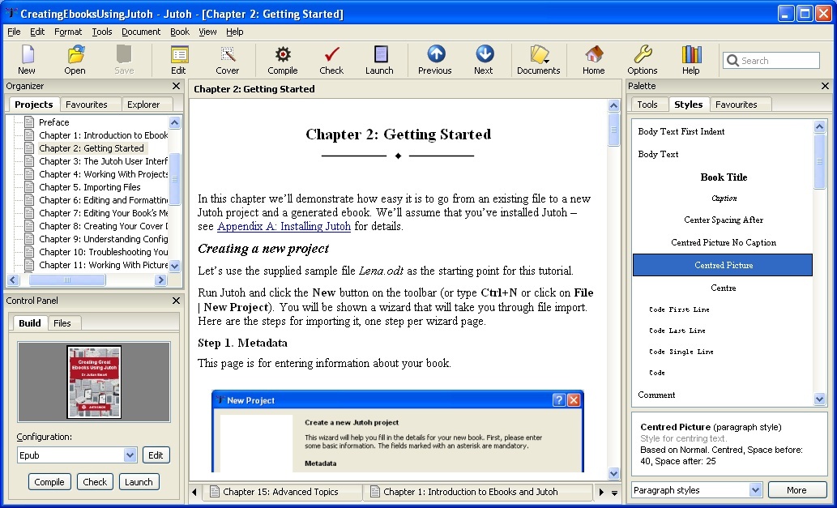Click document editor scrollbar down arrow

(x=614, y=473)
